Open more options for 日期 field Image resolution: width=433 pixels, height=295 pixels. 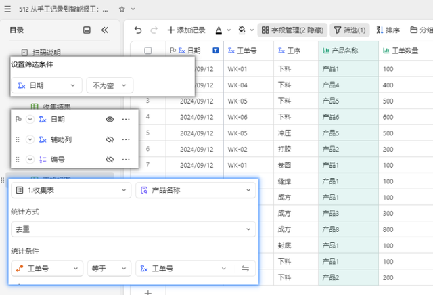pos(126,119)
